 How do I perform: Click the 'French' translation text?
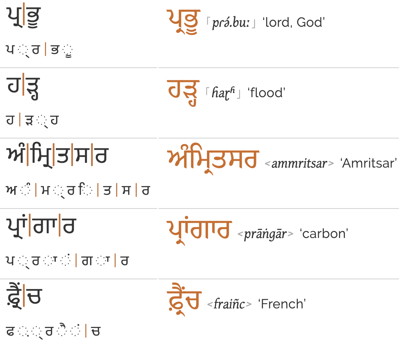282,304
